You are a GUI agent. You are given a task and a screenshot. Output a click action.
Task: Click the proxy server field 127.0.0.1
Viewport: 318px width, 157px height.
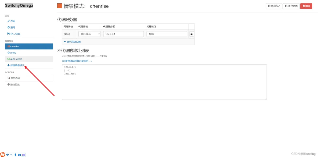[124, 34]
